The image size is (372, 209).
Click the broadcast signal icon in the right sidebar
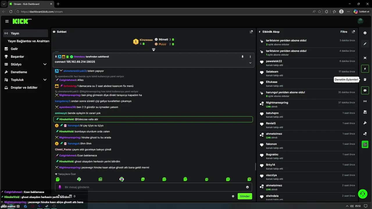pos(365,101)
